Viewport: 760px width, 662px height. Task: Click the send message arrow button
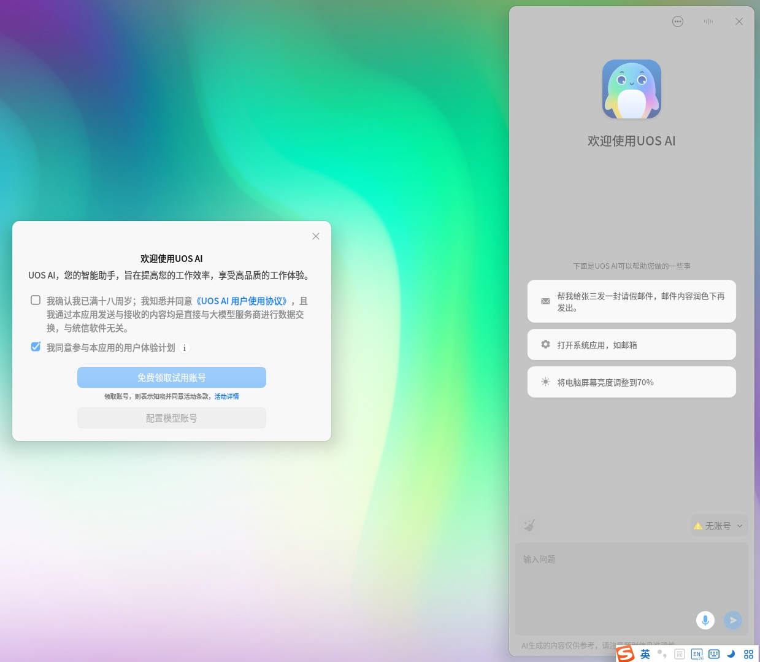pos(733,620)
